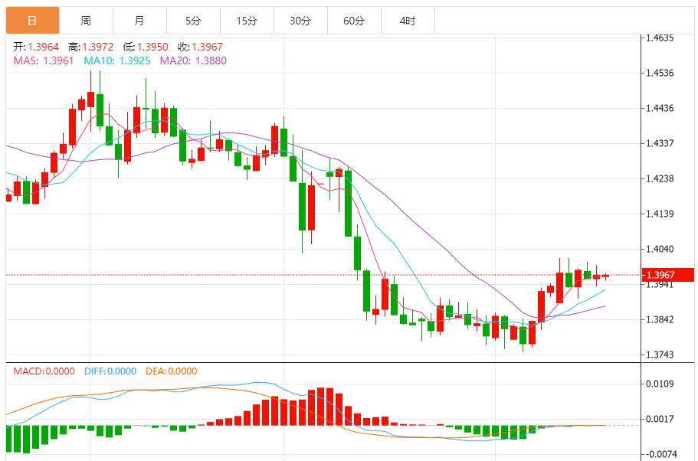Open the 5分 timeframe tab
698x461 pixels.
point(193,21)
